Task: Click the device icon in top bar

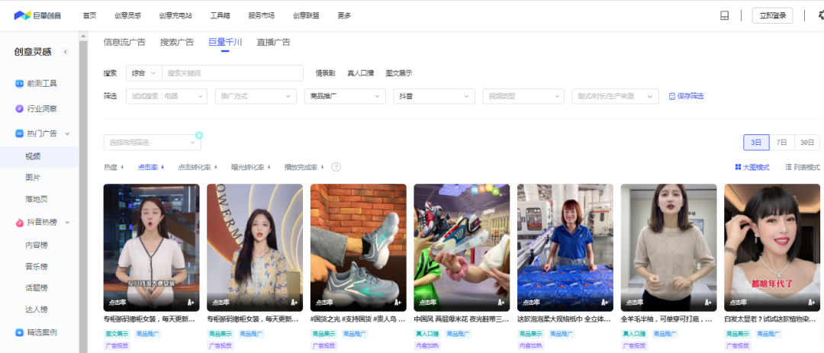Action: click(x=724, y=16)
